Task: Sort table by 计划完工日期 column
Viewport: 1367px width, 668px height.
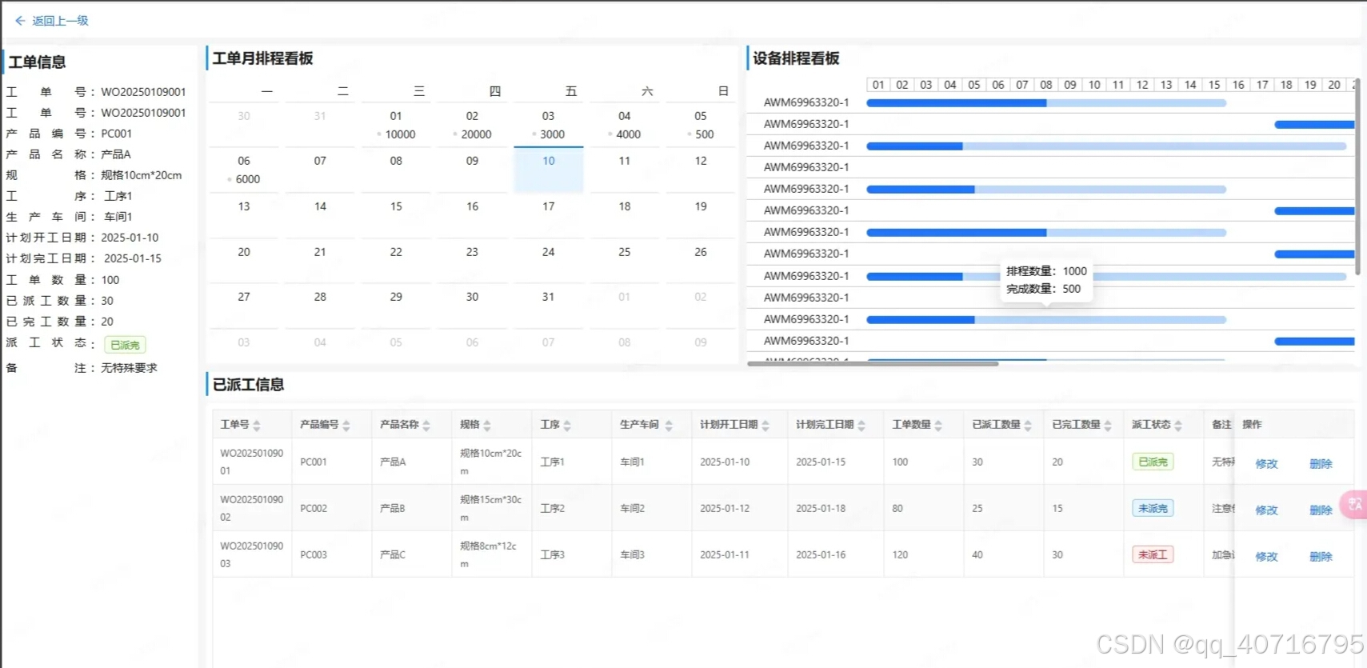Action: click(x=861, y=426)
